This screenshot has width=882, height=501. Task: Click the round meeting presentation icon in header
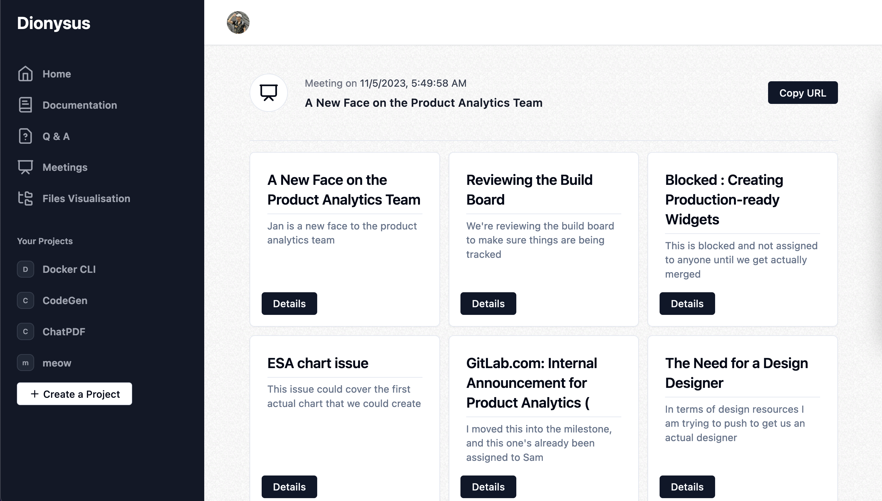pyautogui.click(x=268, y=92)
